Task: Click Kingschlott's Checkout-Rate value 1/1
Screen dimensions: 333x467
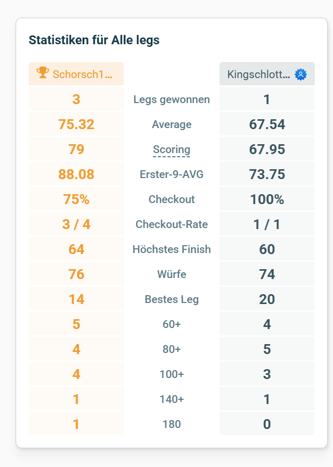Action: point(267,224)
